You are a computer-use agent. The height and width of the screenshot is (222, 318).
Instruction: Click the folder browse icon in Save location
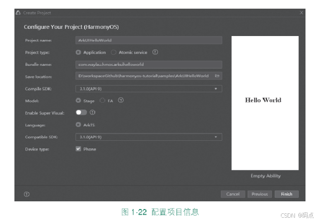tap(217, 76)
